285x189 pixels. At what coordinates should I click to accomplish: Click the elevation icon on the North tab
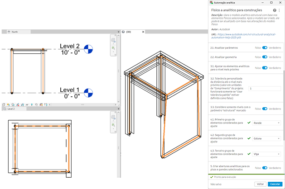(9, 32)
